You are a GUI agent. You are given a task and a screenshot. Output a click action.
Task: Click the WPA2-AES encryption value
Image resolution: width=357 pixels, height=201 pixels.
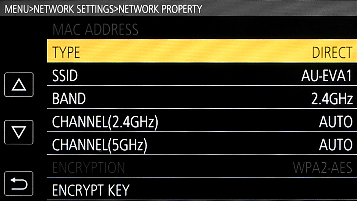322,168
